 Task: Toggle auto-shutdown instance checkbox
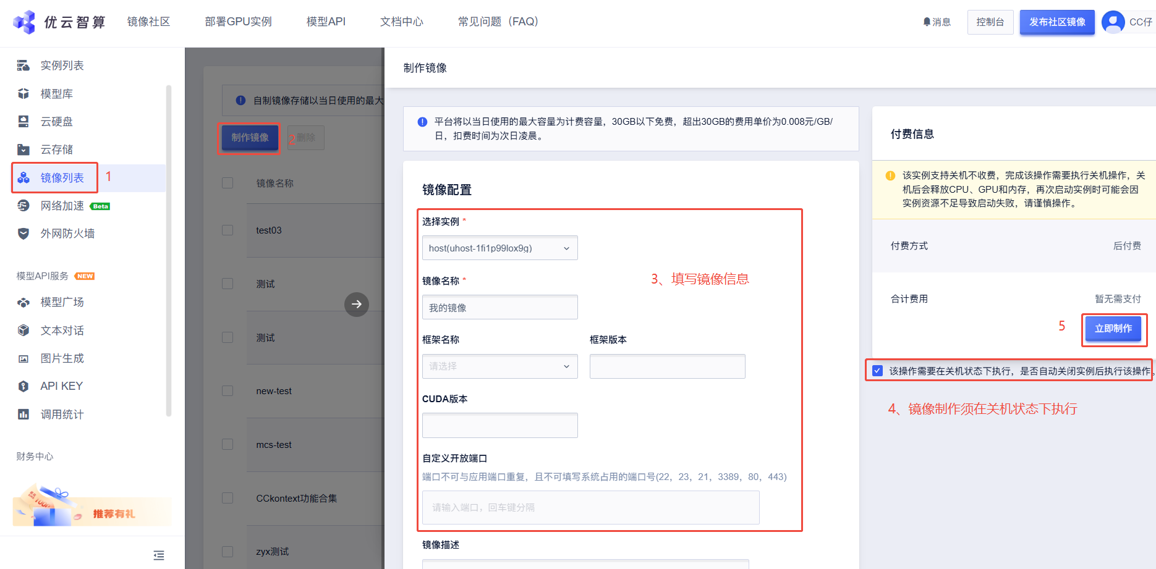(x=877, y=371)
